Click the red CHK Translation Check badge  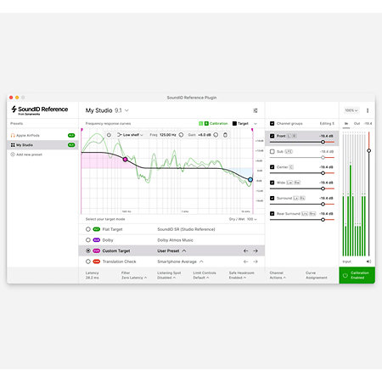click(97, 261)
